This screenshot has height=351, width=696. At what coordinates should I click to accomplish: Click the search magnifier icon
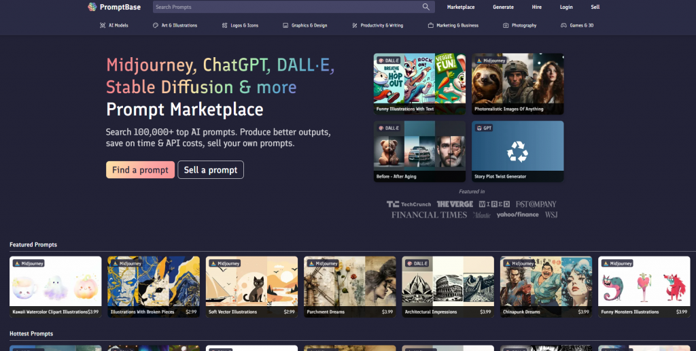click(426, 7)
